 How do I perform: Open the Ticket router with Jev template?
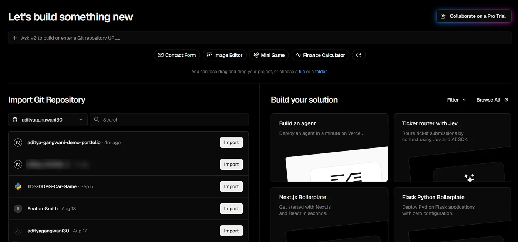tap(452, 147)
